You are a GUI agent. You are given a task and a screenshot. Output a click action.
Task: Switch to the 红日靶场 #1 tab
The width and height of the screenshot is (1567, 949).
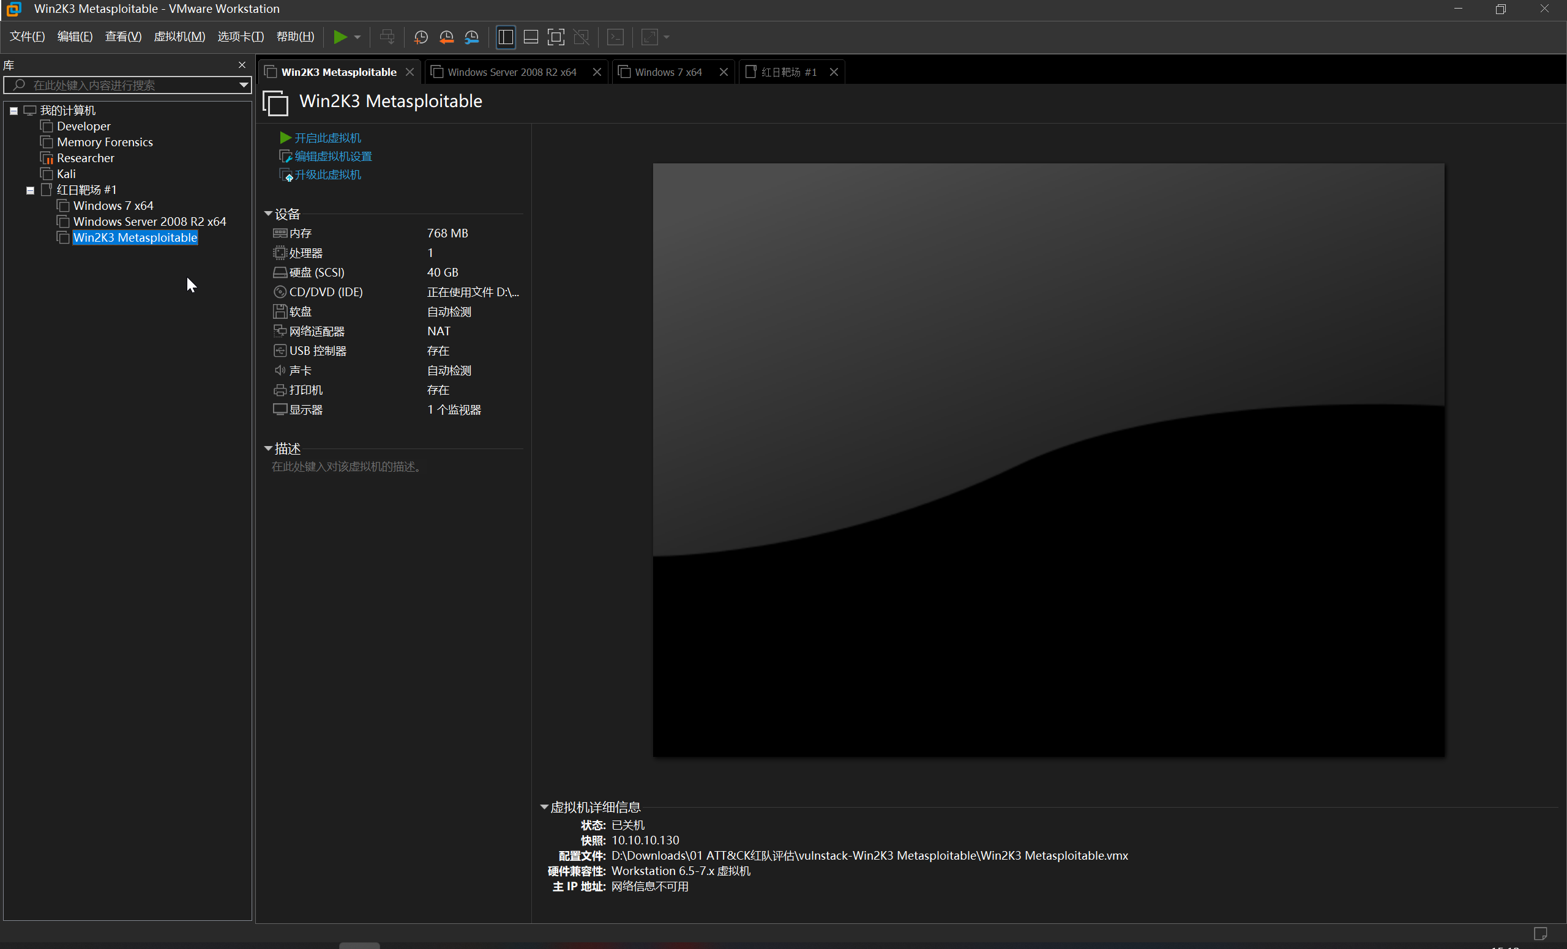788,72
